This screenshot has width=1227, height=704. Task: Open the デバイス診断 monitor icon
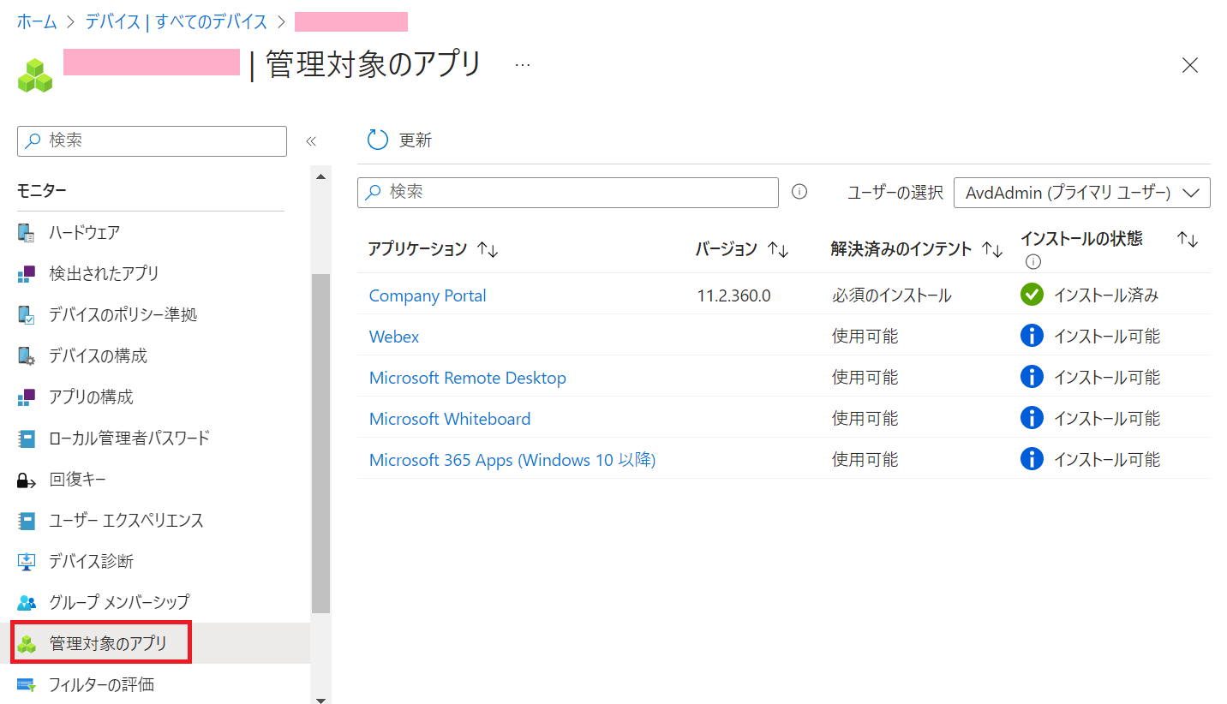pos(27,562)
